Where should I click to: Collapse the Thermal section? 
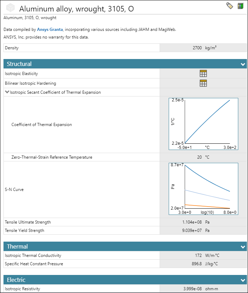pyautogui.click(x=243, y=247)
